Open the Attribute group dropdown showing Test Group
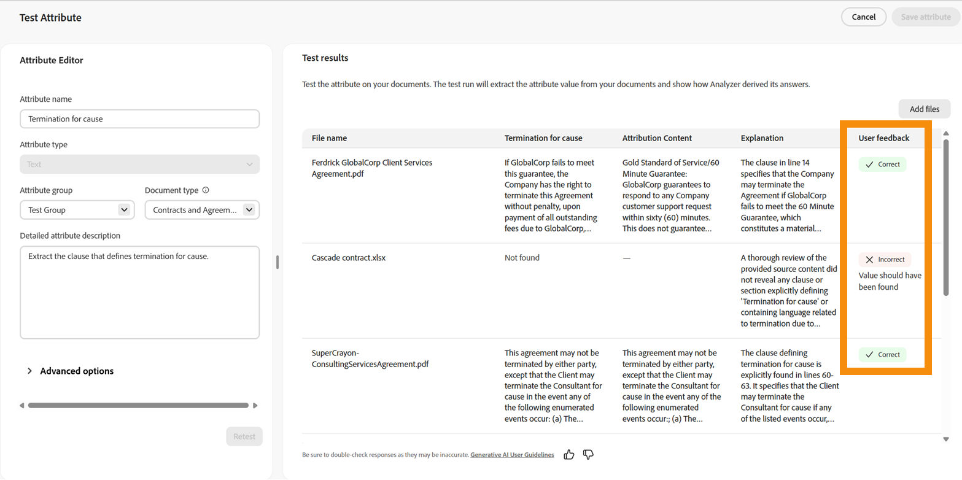 pos(77,209)
